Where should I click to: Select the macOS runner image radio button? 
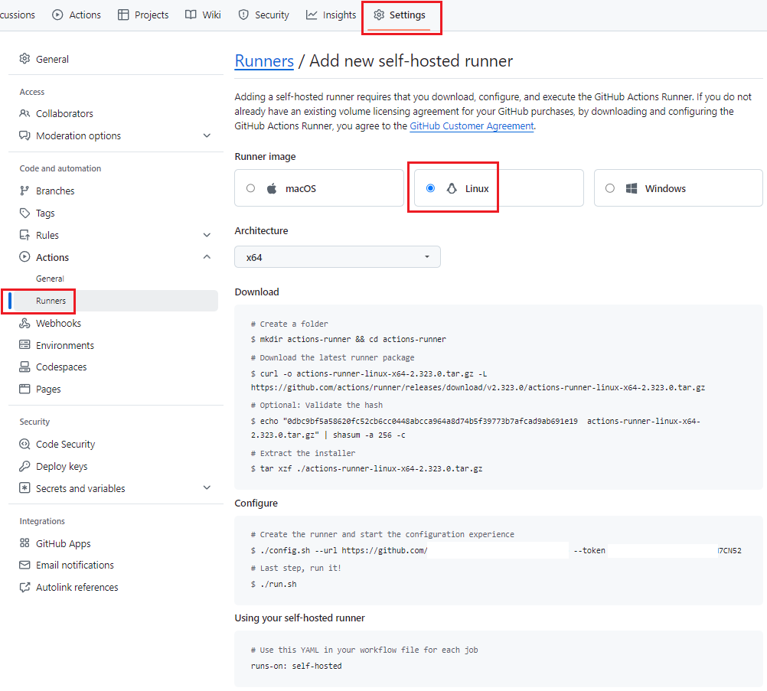tap(250, 188)
